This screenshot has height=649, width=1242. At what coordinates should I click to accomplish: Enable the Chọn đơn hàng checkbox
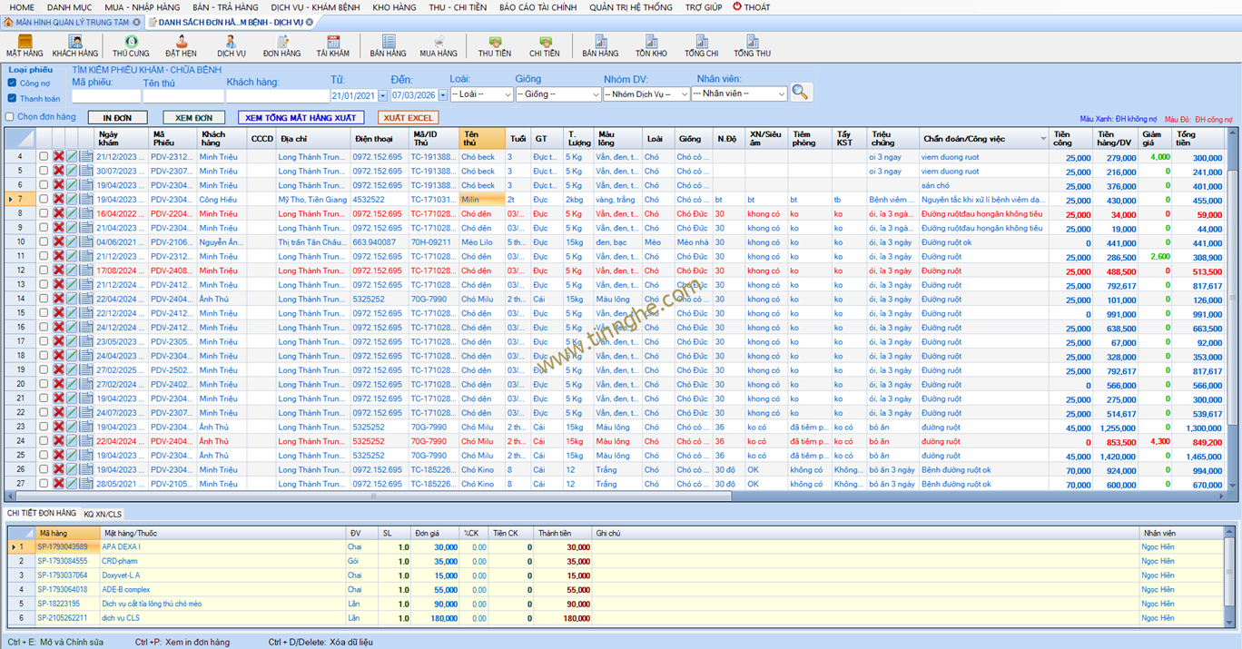tap(10, 117)
